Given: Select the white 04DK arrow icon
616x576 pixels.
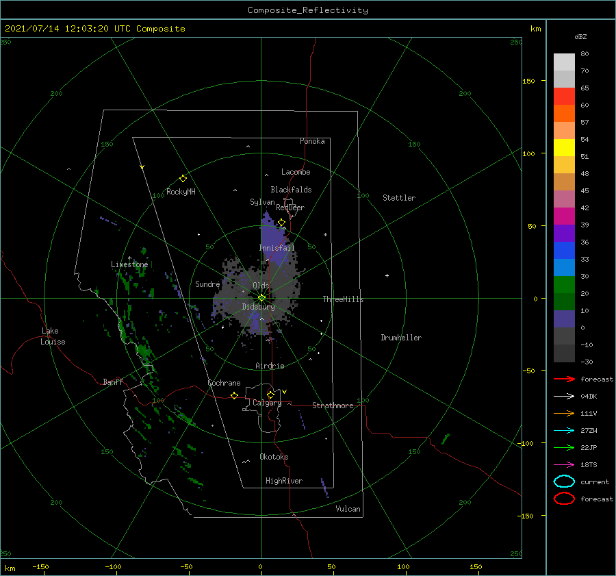Looking at the screenshot, I should (x=564, y=397).
